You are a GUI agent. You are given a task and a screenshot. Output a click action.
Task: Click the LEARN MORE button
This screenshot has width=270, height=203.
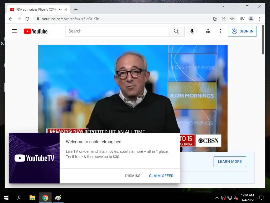(x=230, y=162)
